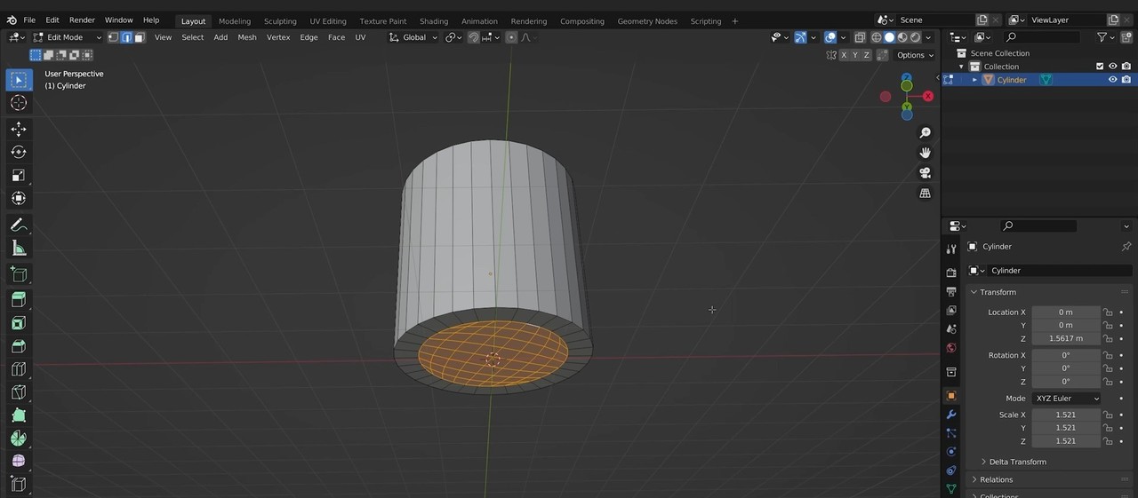Click the Toggle Camera View icon

click(x=925, y=172)
